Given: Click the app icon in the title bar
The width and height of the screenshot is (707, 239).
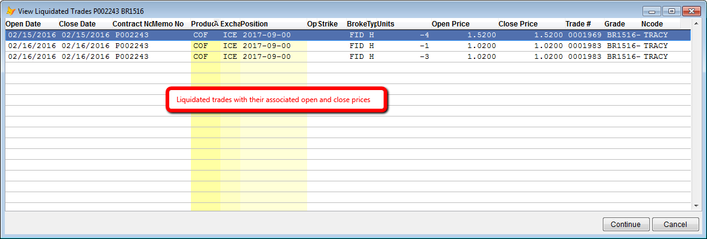Looking at the screenshot, I should [x=10, y=11].
